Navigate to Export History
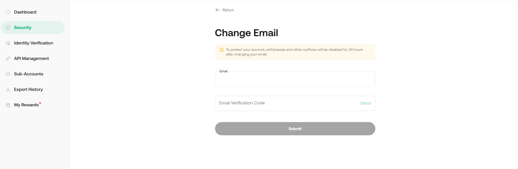Screen dimensions: 518x169 [28, 89]
